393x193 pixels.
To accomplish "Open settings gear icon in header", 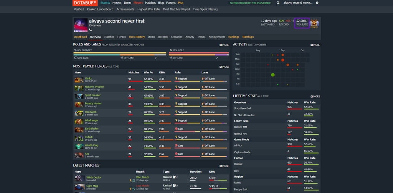I will point(317,3).
